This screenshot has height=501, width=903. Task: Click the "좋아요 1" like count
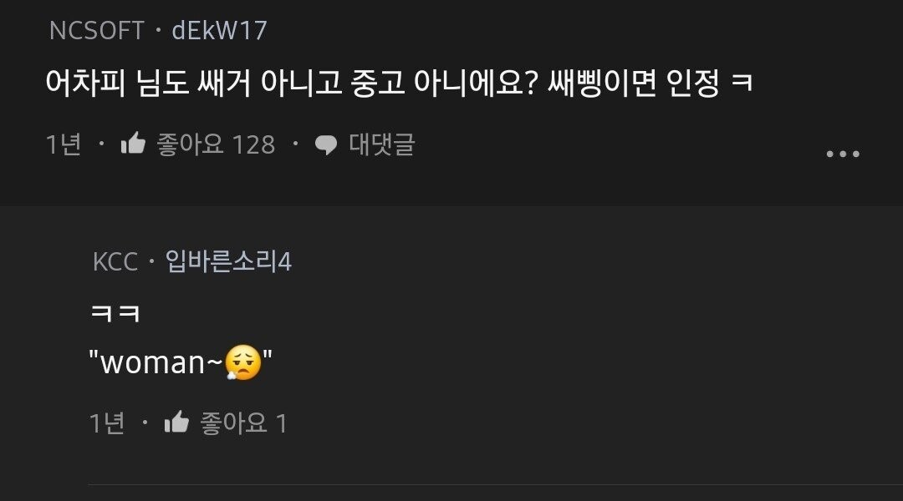coord(242,423)
